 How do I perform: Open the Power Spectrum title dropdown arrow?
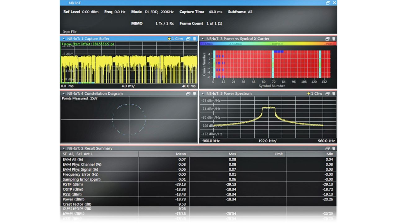pos(203,94)
